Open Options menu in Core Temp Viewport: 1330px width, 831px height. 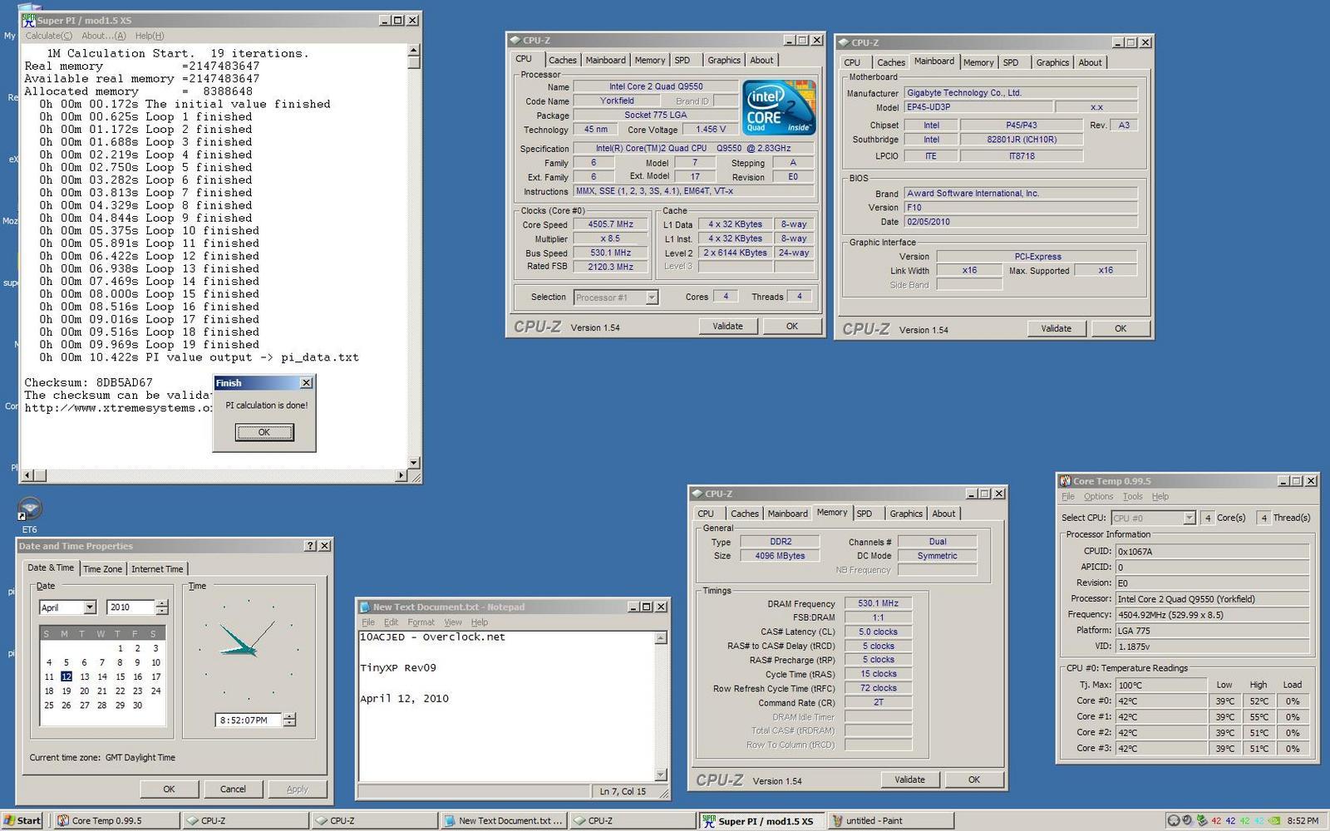(x=1098, y=496)
